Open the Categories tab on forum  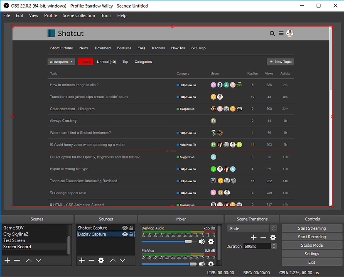click(x=143, y=62)
